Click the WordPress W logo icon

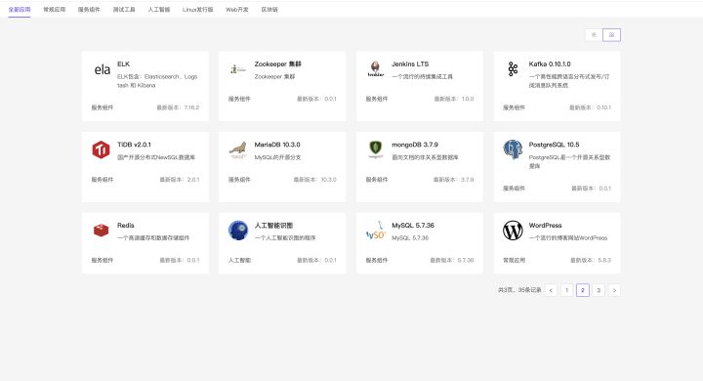pos(513,231)
